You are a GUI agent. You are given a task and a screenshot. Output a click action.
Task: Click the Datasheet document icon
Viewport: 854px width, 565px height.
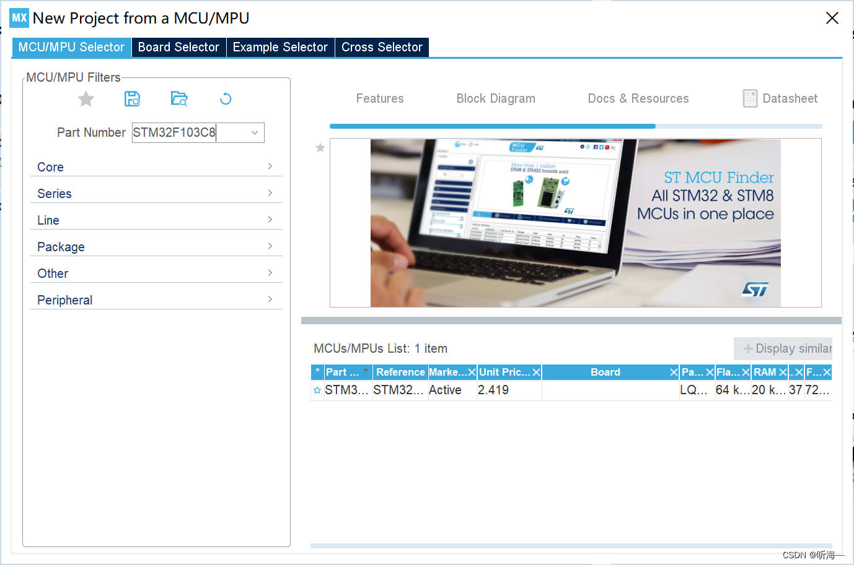[x=750, y=98]
